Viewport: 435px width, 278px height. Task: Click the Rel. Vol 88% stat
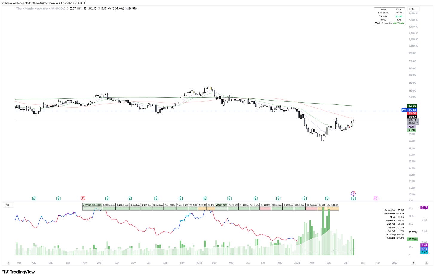[396, 231]
